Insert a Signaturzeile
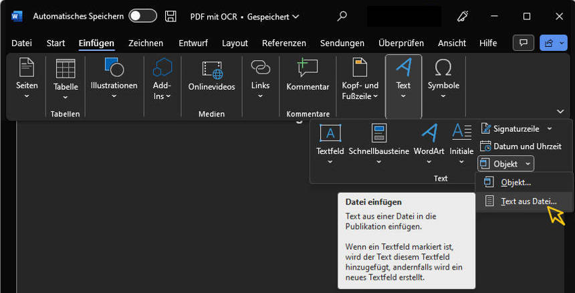Image resolution: width=575 pixels, height=293 pixels. point(510,128)
